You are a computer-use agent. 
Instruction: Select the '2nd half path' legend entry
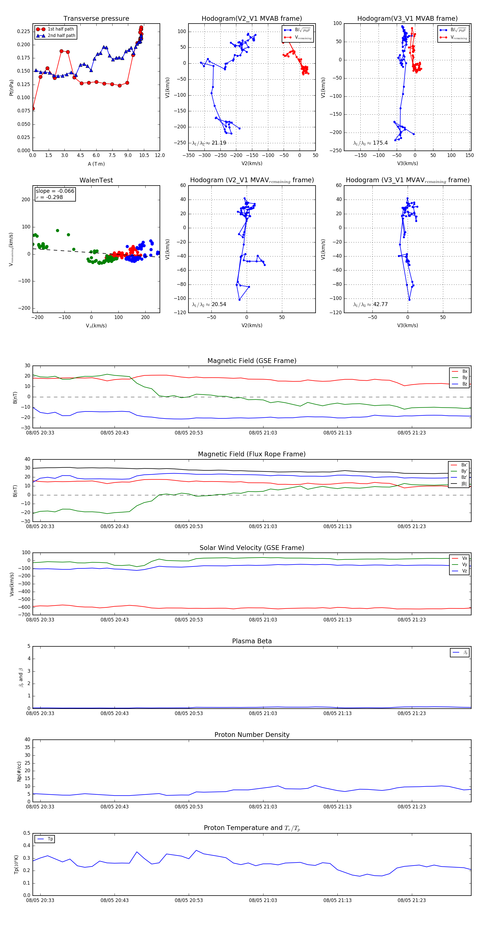click(x=56, y=36)
